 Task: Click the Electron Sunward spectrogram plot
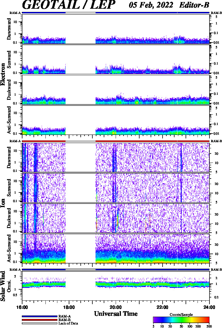pyautogui.click(x=116, y=59)
